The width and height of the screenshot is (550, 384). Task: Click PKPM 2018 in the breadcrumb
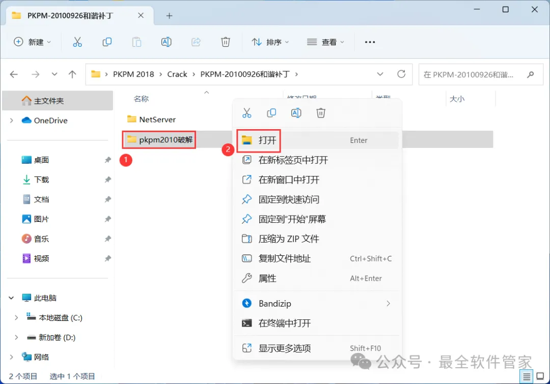pyautogui.click(x=133, y=74)
